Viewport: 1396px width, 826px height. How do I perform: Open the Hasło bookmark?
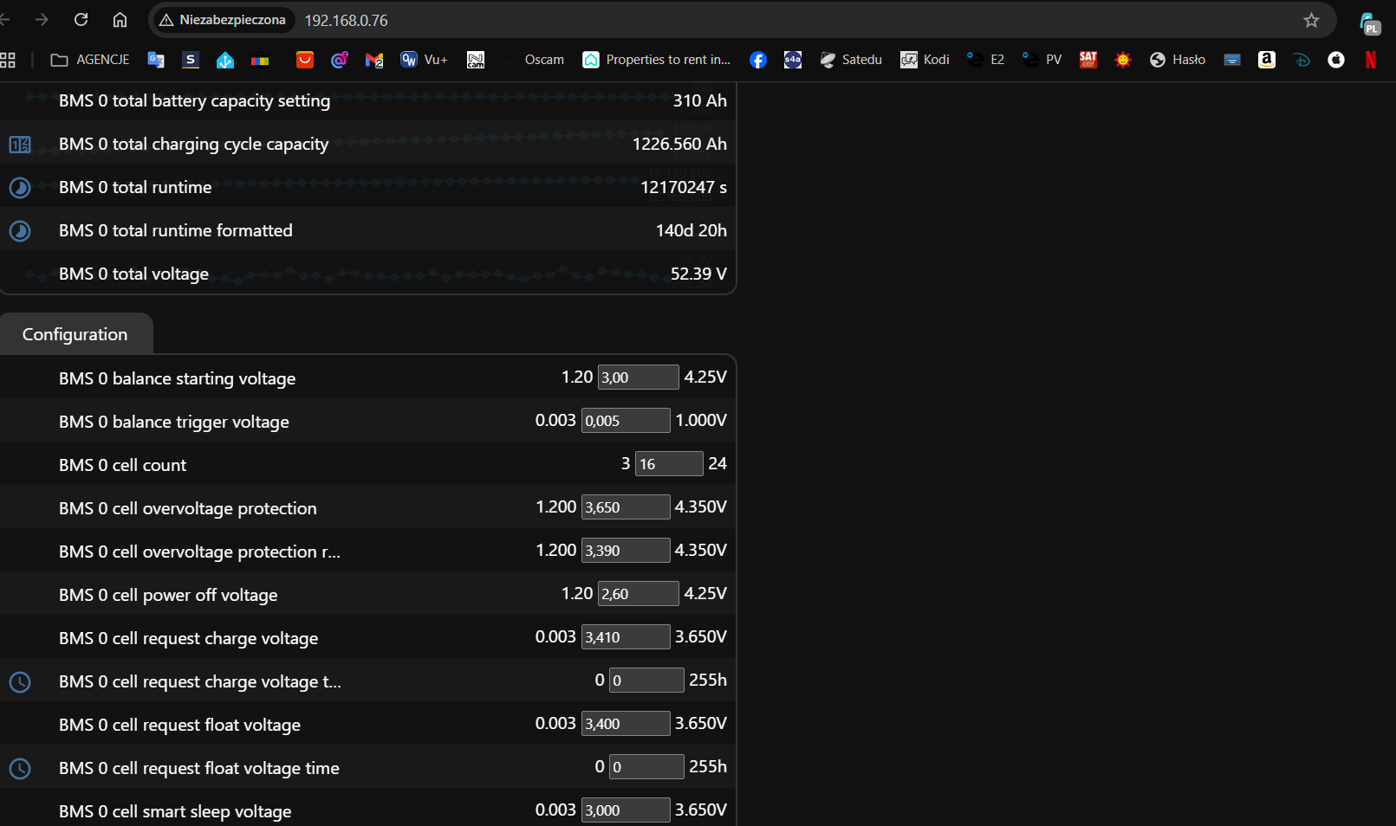click(x=1178, y=60)
